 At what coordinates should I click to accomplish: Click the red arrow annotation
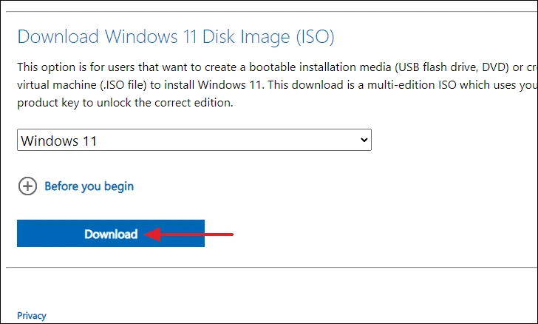[188, 234]
